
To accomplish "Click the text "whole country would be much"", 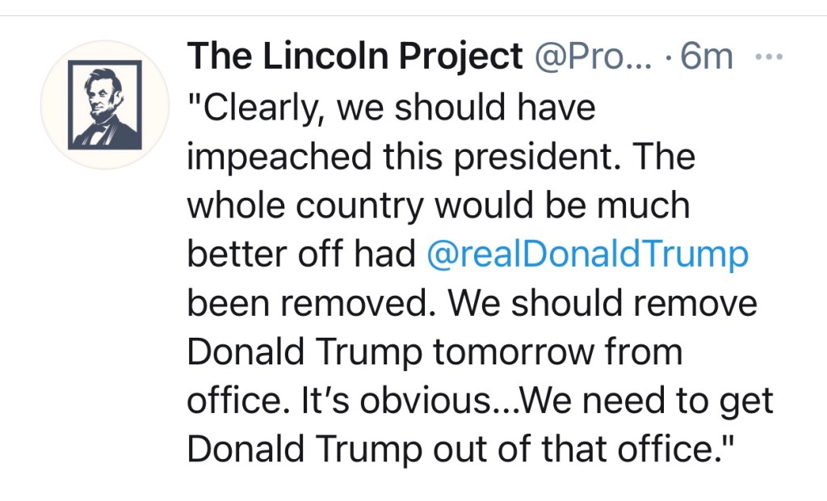I will [x=439, y=206].
